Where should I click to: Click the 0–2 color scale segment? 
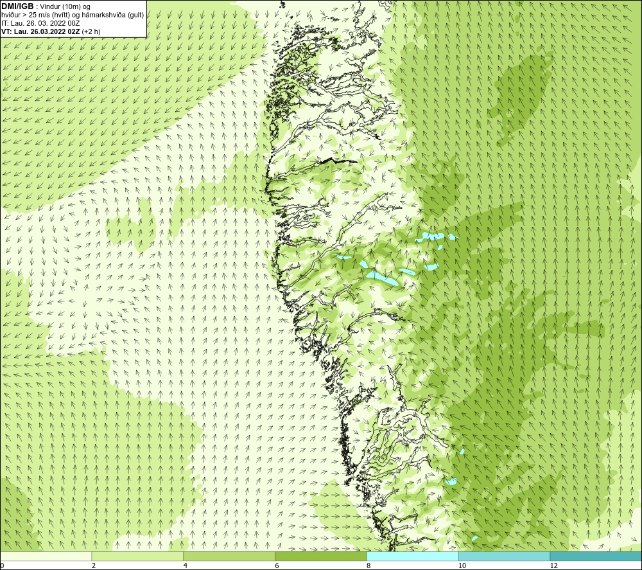46,556
